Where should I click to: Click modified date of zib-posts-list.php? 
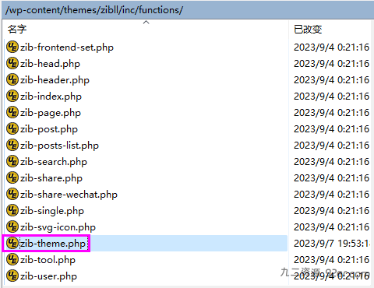coord(331,146)
